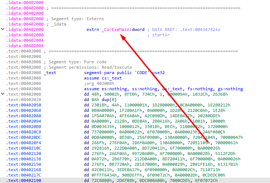Click the highlighted .text:00402190 line address

[x=24, y=180]
